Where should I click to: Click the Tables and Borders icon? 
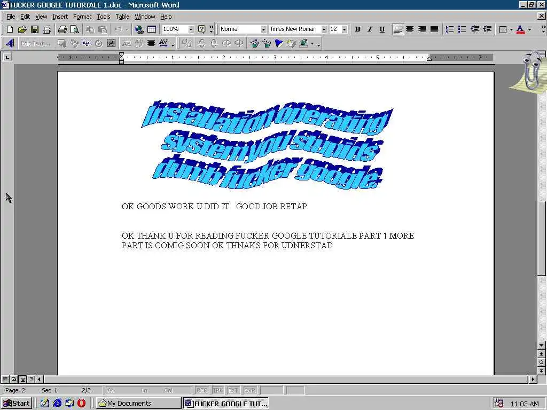click(151, 29)
